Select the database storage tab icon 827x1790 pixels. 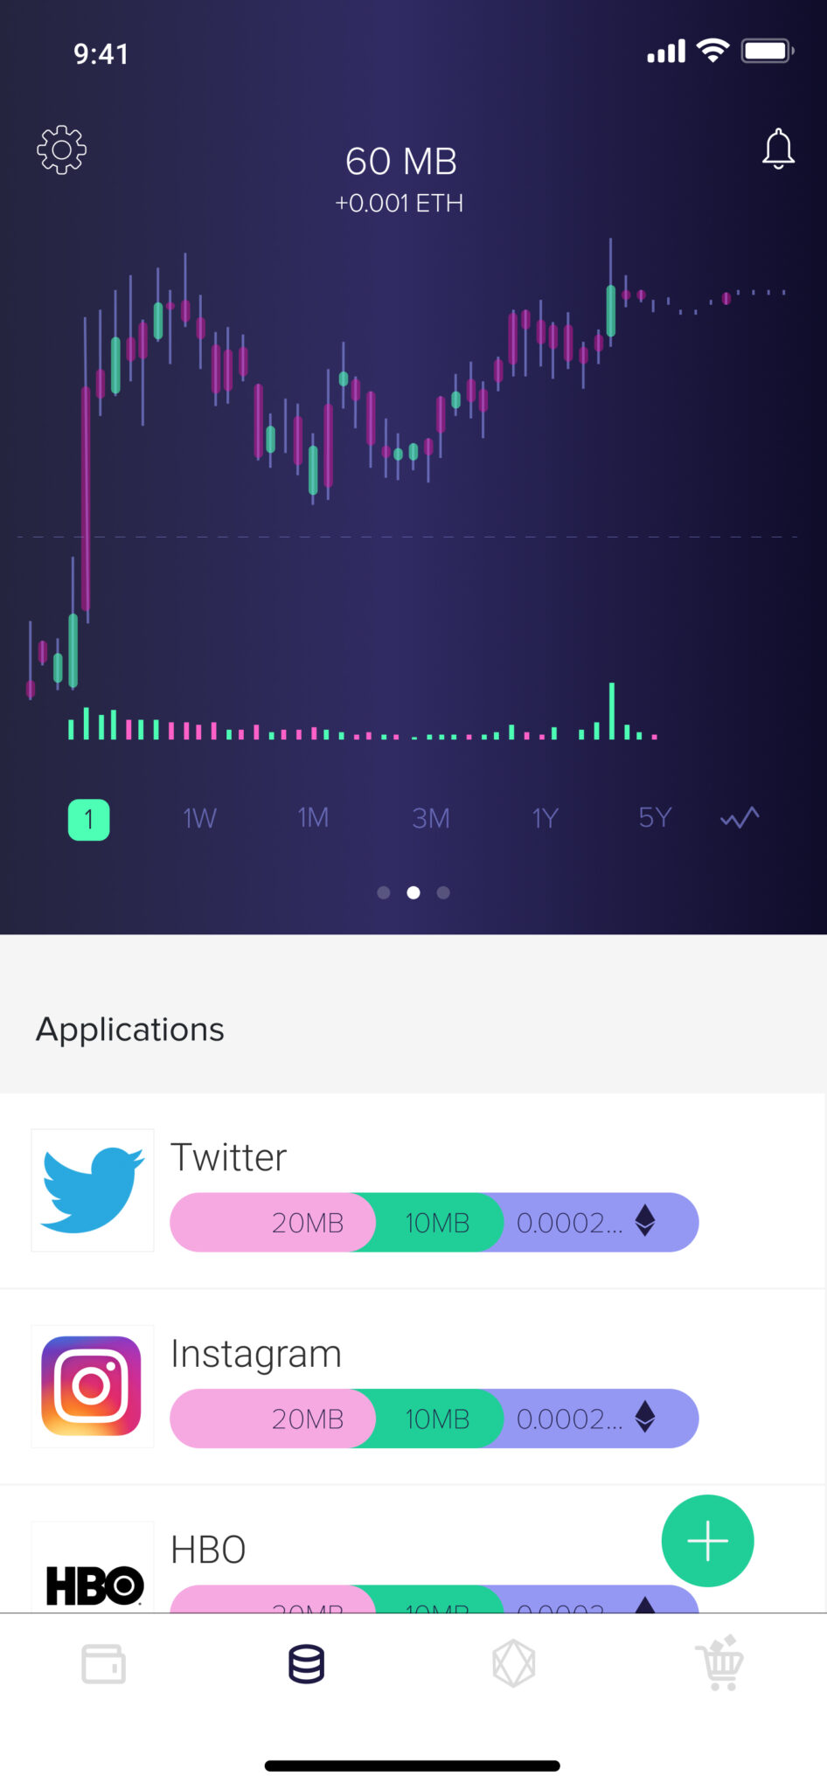307,1663
